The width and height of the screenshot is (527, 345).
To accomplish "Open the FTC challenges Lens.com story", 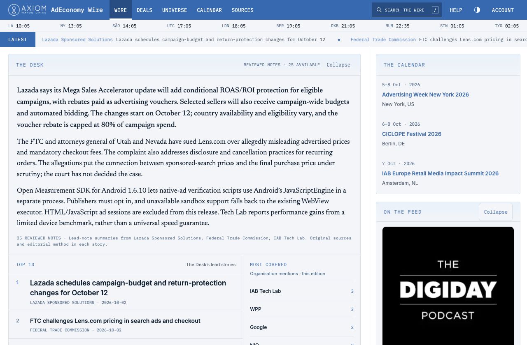I will click(115, 321).
